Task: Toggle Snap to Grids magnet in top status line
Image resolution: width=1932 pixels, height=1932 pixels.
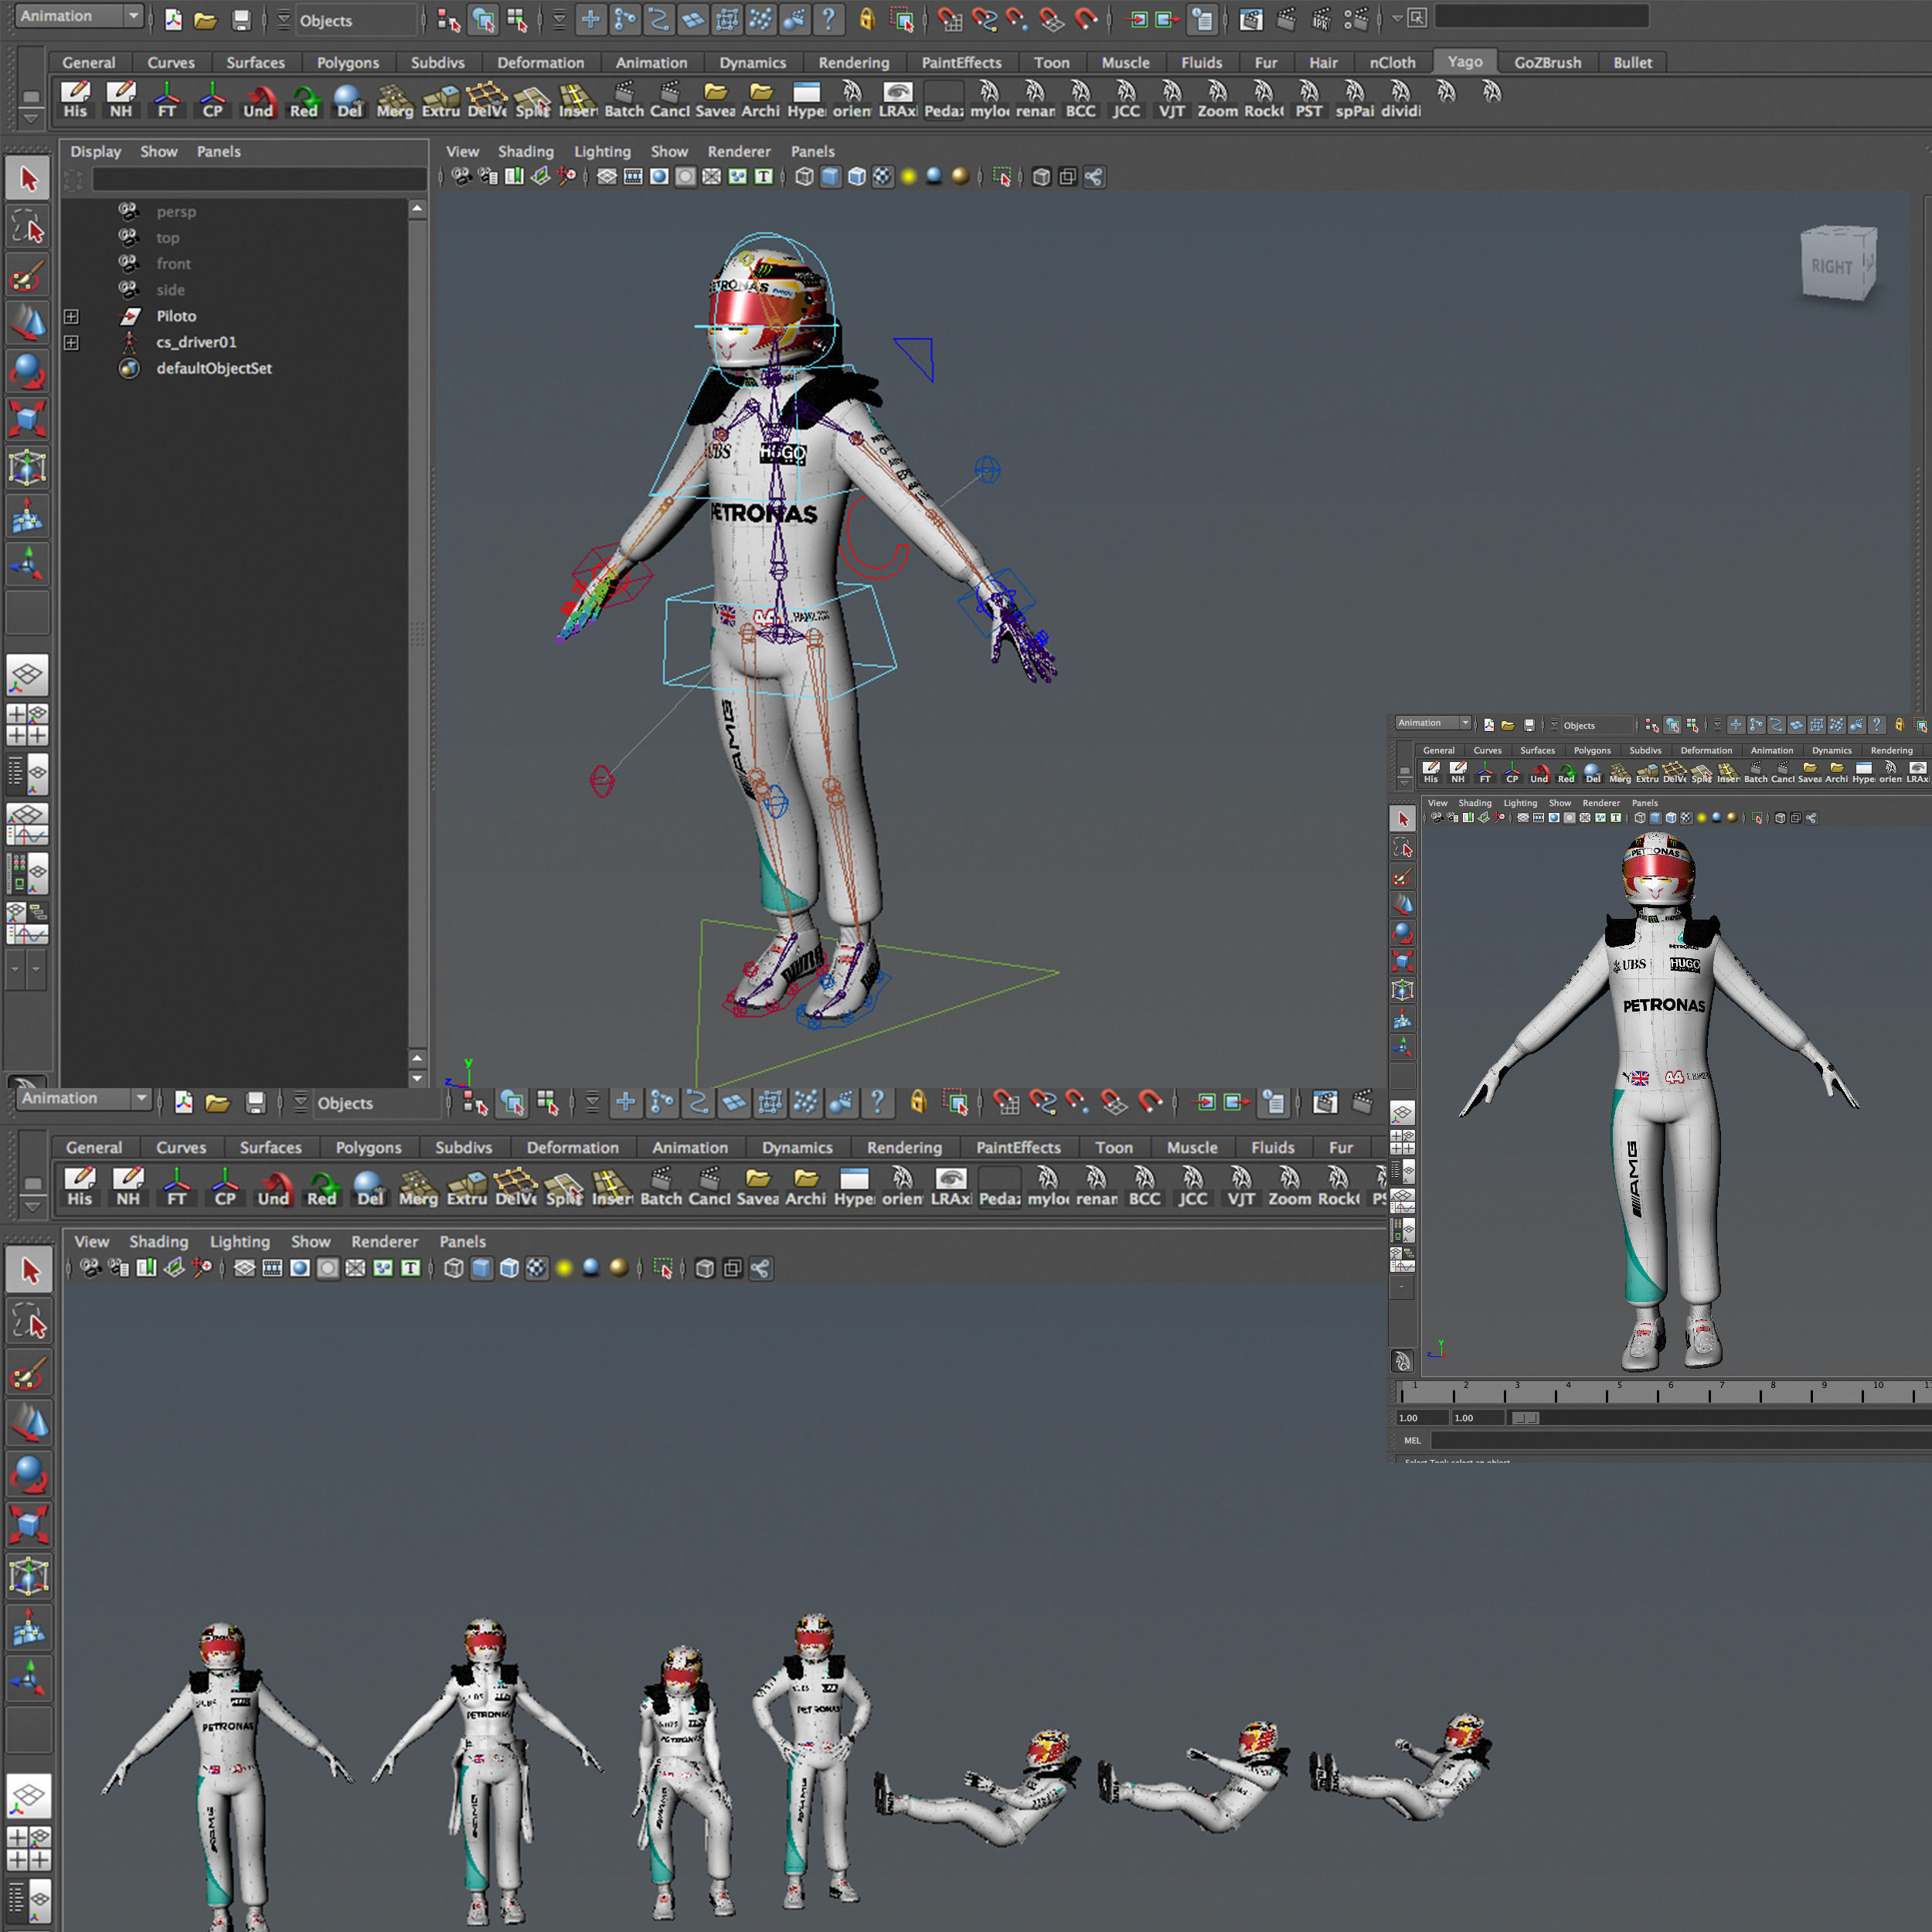Action: [949, 19]
